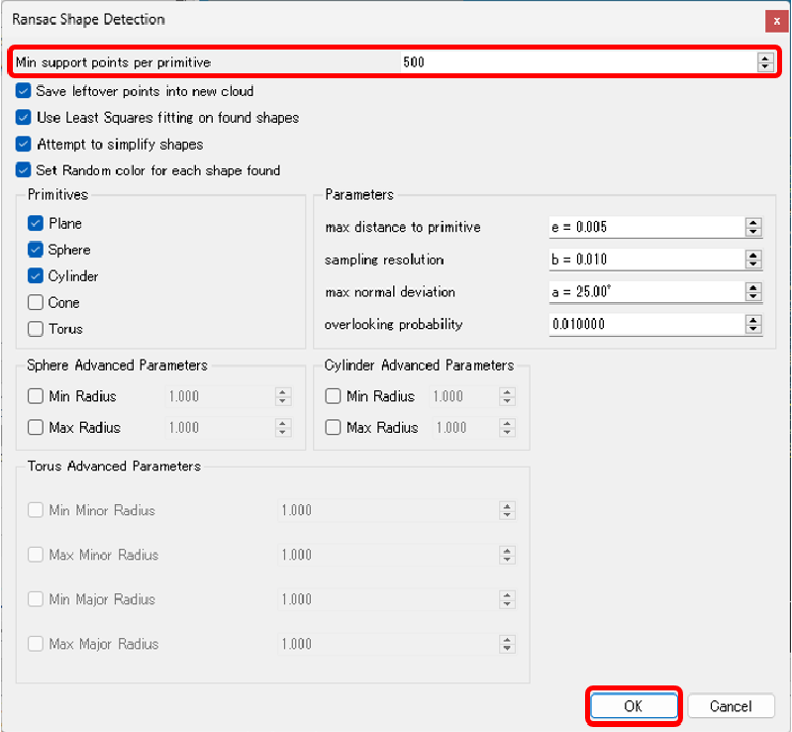Click the sampling resolution spinner arrows

point(753,260)
